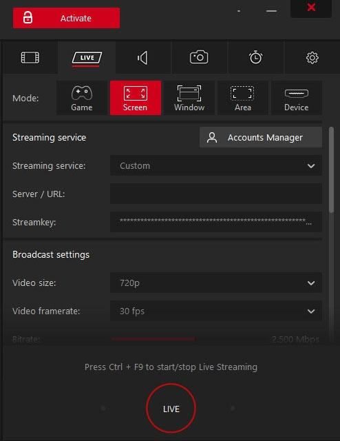Click the "Streaming service" section heading
This screenshot has height=441, width=340.
click(49, 137)
